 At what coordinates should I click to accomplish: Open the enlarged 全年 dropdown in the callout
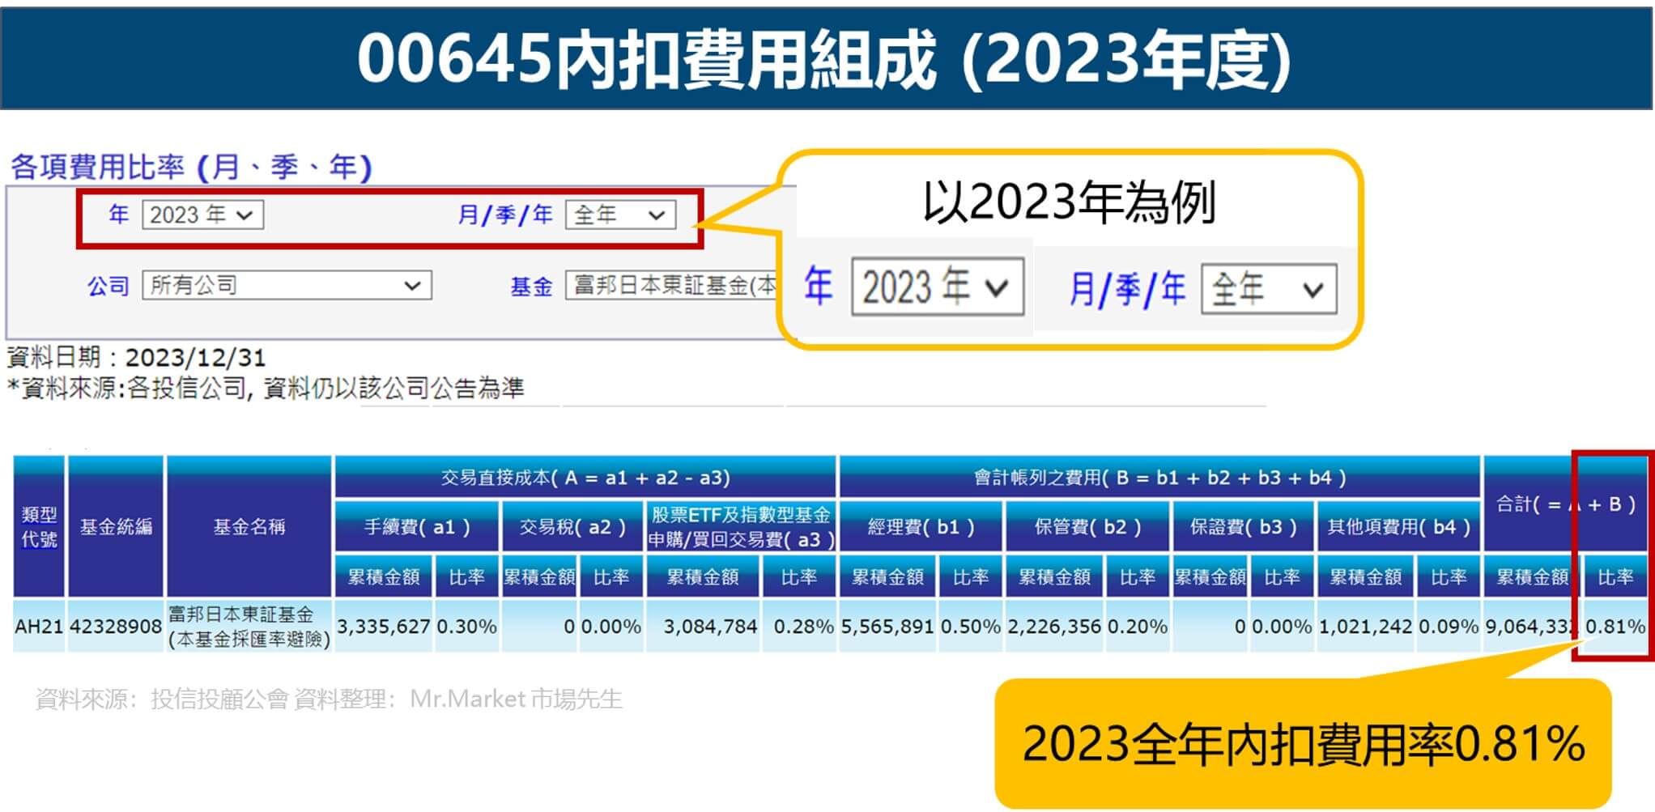pos(1269,288)
